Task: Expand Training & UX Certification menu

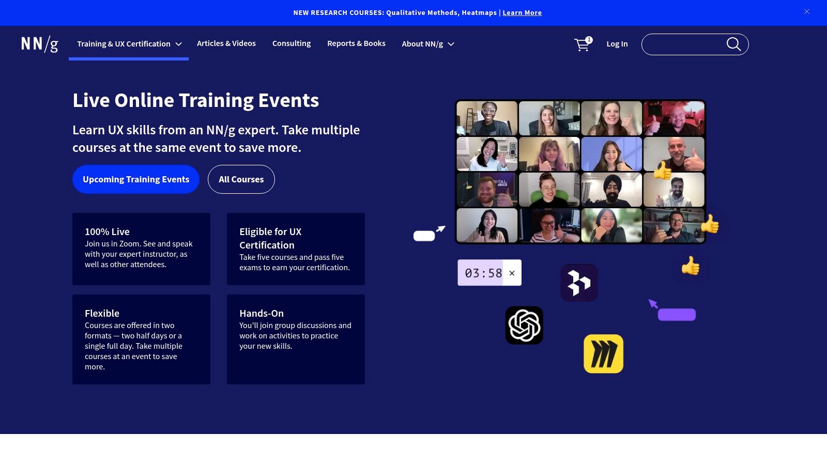Action: pos(129,44)
